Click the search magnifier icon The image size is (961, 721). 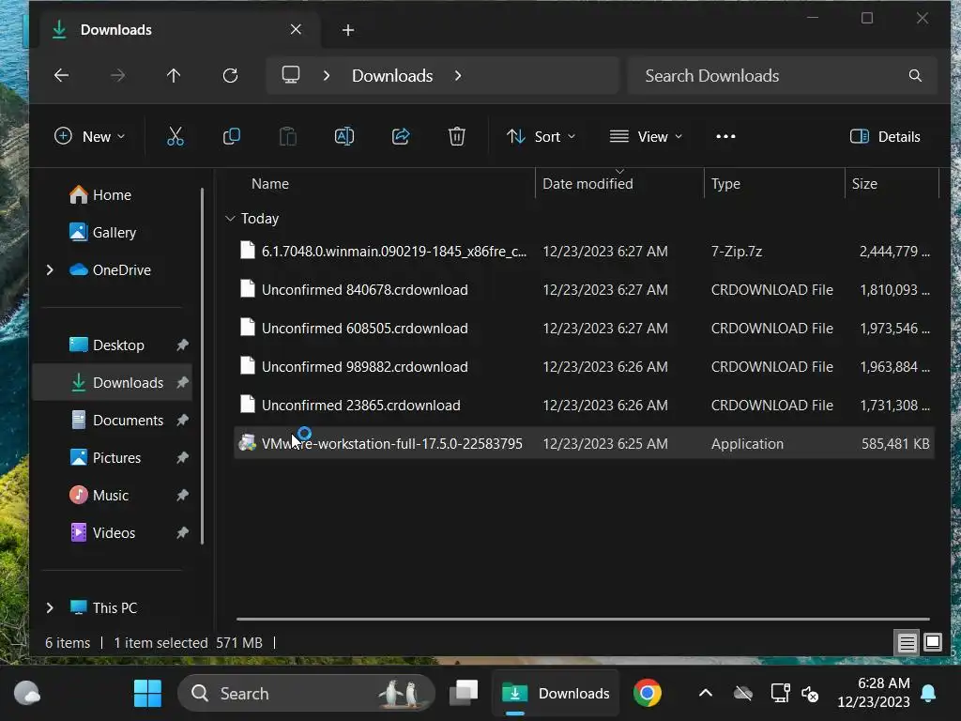tap(915, 75)
